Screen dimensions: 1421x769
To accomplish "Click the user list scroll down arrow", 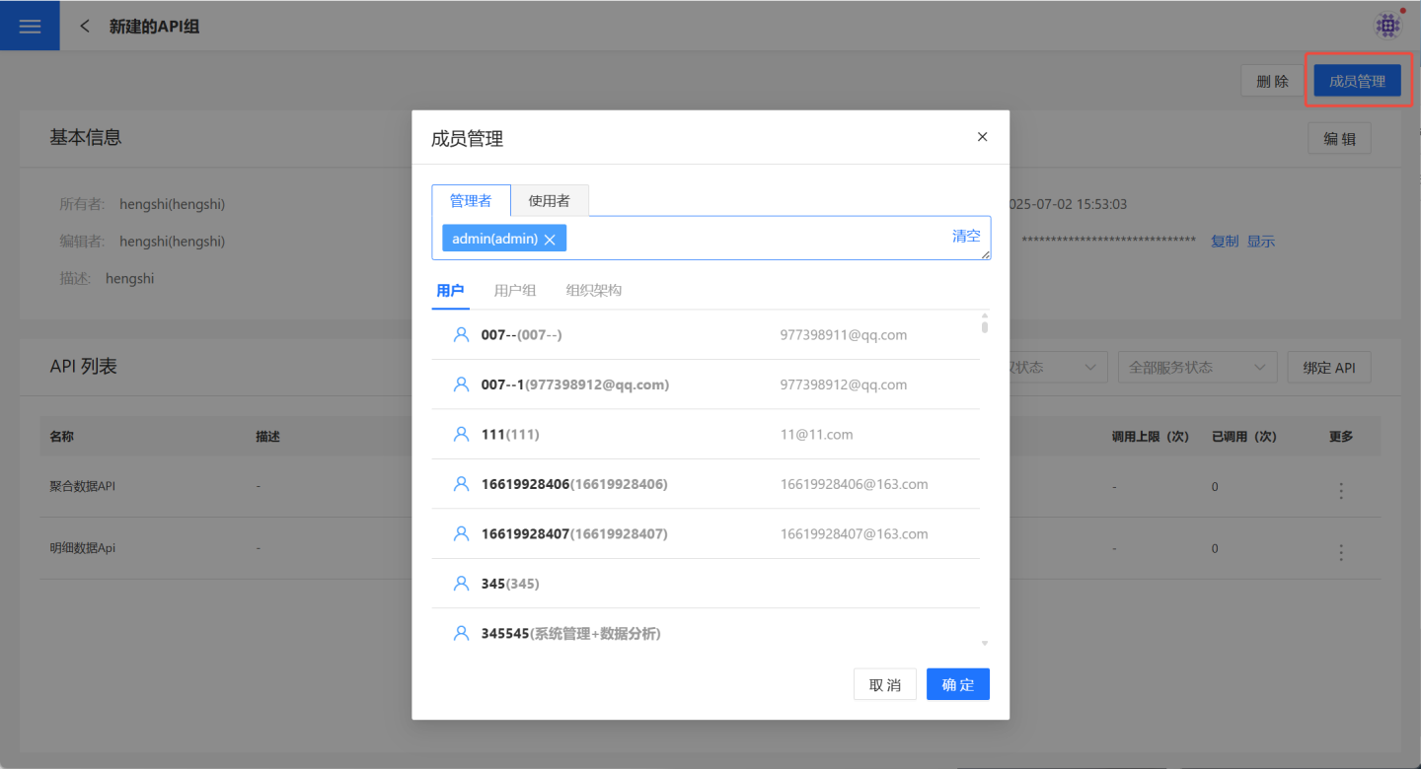I will click(x=984, y=643).
